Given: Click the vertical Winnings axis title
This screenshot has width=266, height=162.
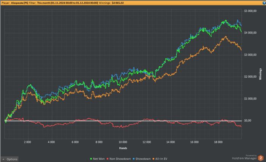Looking at the screenshot, I should coord(260,74).
